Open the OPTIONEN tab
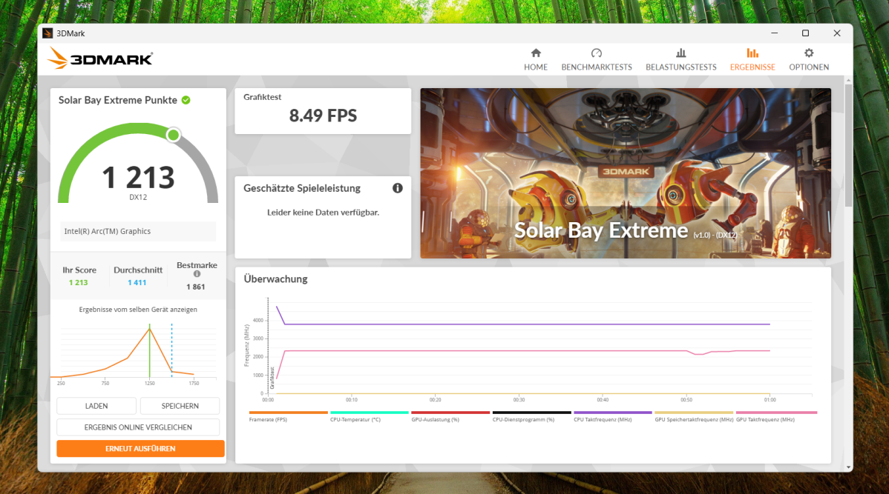Screen dimensions: 889x494 pyautogui.click(x=809, y=59)
